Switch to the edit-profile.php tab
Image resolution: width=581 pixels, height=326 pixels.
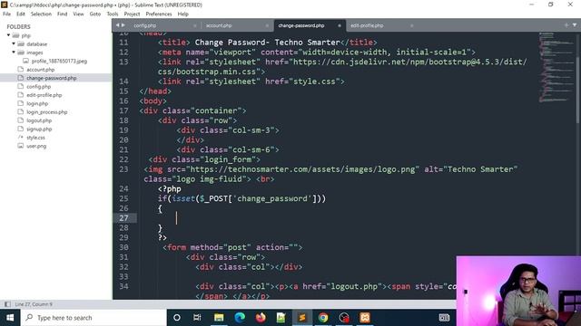[x=367, y=25]
